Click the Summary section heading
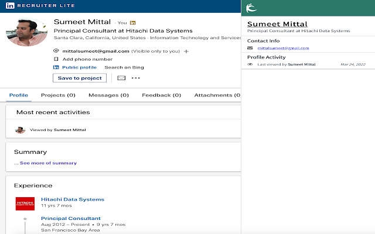Screen dimensions: 375x234 [x=30, y=152]
